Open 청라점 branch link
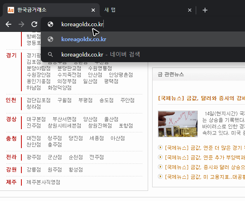The width and height of the screenshot is (245, 201). pyautogui.click(x=34, y=107)
